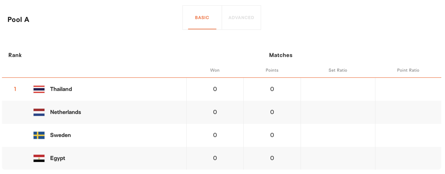445x174 pixels.
Task: Click the Egypt flag icon
Action: [39, 158]
